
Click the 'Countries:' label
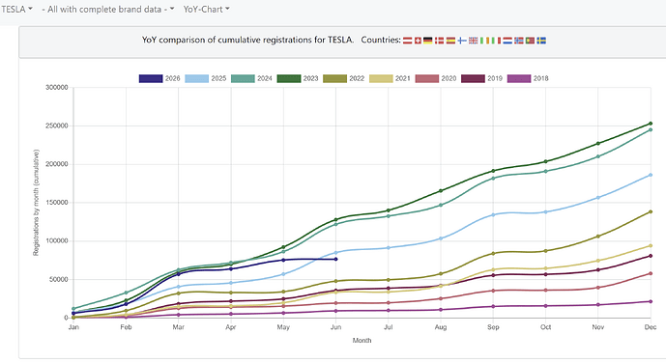[x=381, y=40]
